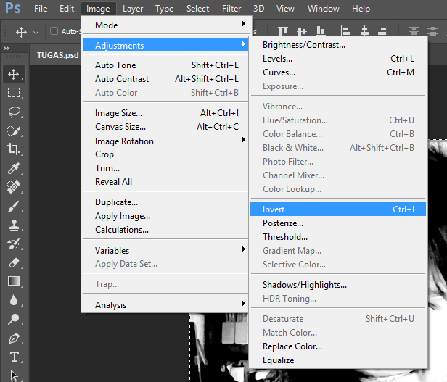Click Move tool icon in options bar
The height and width of the screenshot is (382, 447).
pyautogui.click(x=21, y=32)
